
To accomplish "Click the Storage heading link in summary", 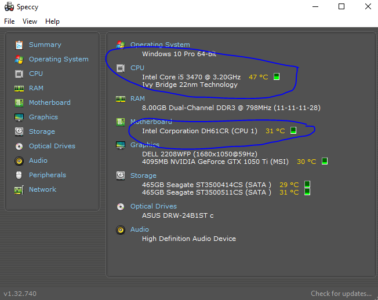I will click(x=143, y=175).
